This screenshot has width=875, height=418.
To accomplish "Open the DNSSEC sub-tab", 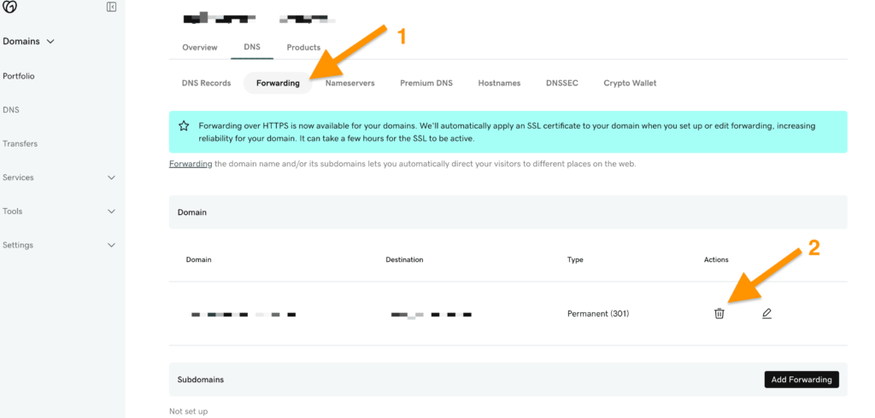I will 562,83.
